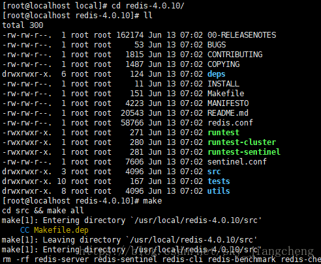
Task: Click the README.md file name
Action: (x=228, y=113)
